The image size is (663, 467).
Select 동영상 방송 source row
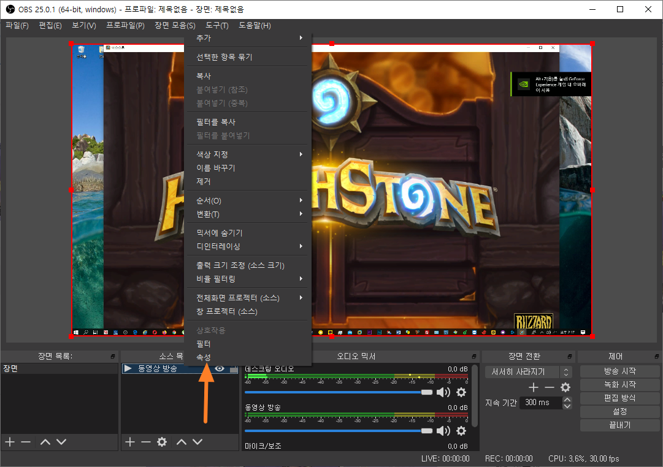180,368
